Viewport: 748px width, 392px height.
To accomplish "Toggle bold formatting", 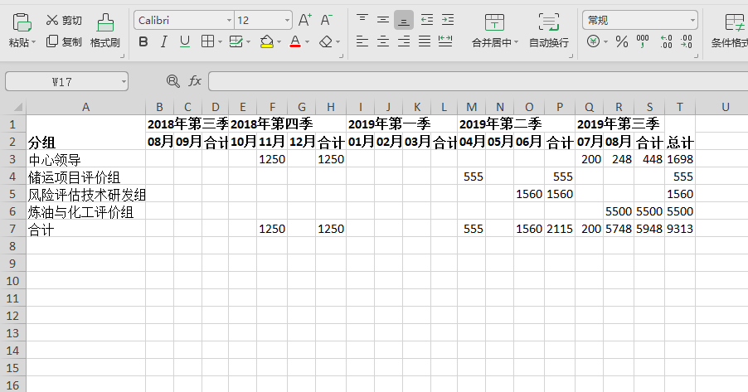I will pyautogui.click(x=143, y=42).
